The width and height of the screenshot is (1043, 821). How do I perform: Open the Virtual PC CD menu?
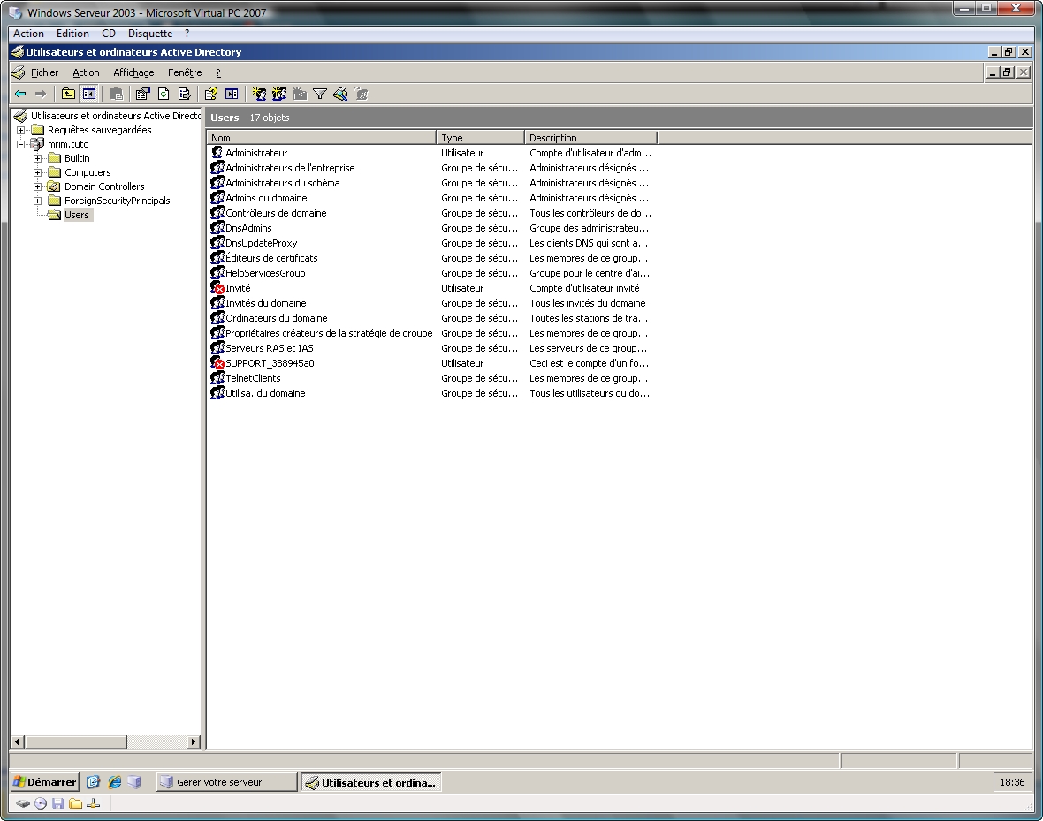[109, 34]
